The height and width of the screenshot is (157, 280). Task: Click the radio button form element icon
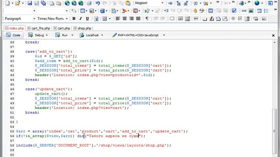[233, 18]
